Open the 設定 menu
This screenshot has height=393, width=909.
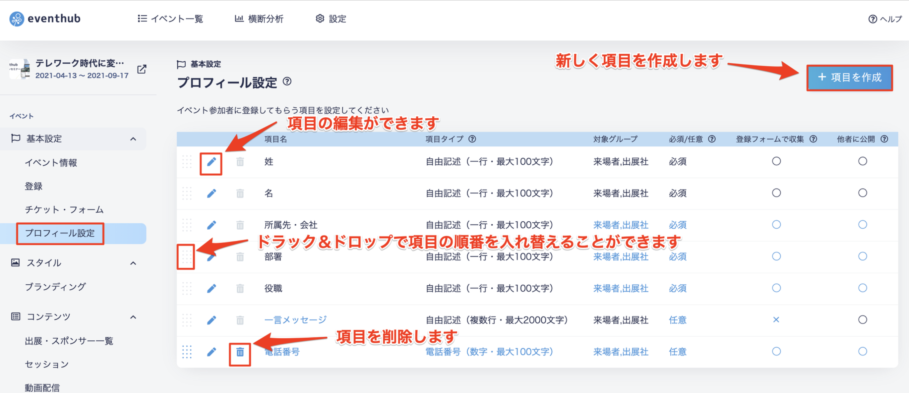[x=331, y=19]
